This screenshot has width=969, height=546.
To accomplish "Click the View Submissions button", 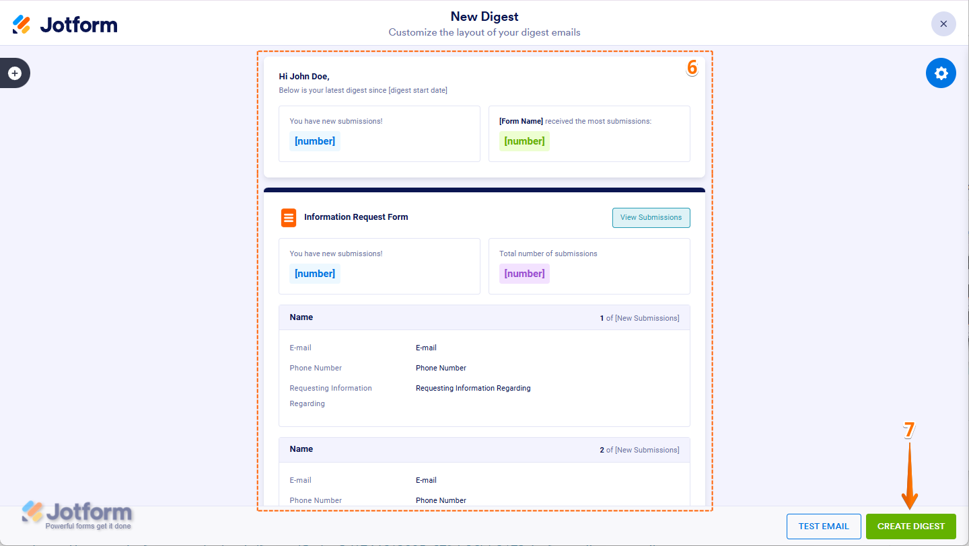I will (x=651, y=218).
